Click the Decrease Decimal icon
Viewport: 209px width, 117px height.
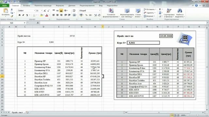(99, 15)
